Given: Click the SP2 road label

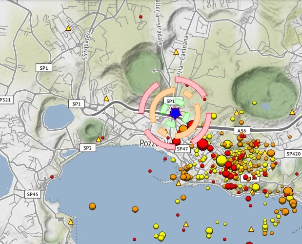Looking at the screenshot, I should 88,148.
